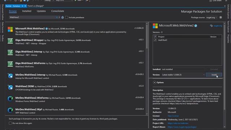Viewport: 231px width, 130px height.
Task: Select the Diga.WebView2.Interop package name
Action: pos(29,52)
